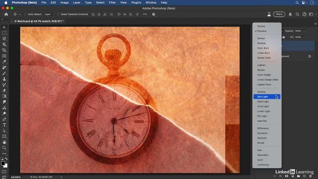
Task: Click the Share button
Action: [279, 14]
